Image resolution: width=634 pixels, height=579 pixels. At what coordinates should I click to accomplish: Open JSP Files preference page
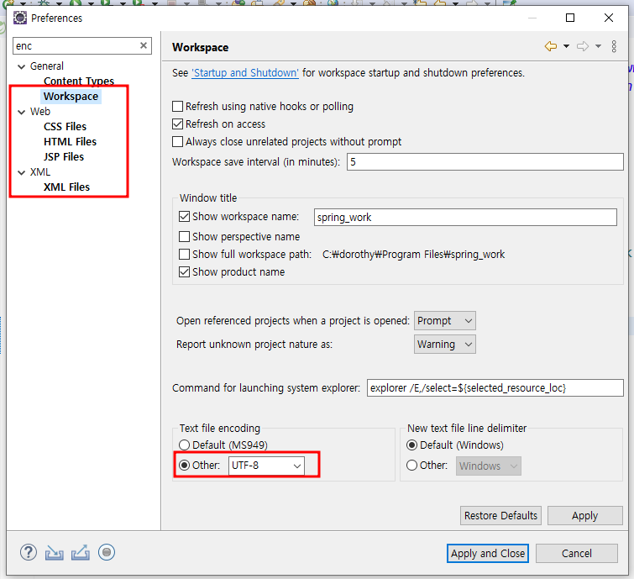(x=64, y=157)
